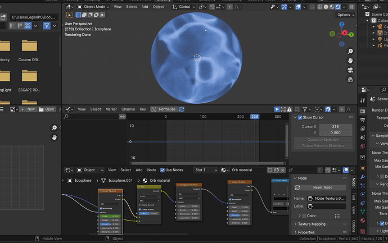The width and height of the screenshot is (388, 243).
Task: Enable rendered viewport shading mode
Action: coord(338,7)
